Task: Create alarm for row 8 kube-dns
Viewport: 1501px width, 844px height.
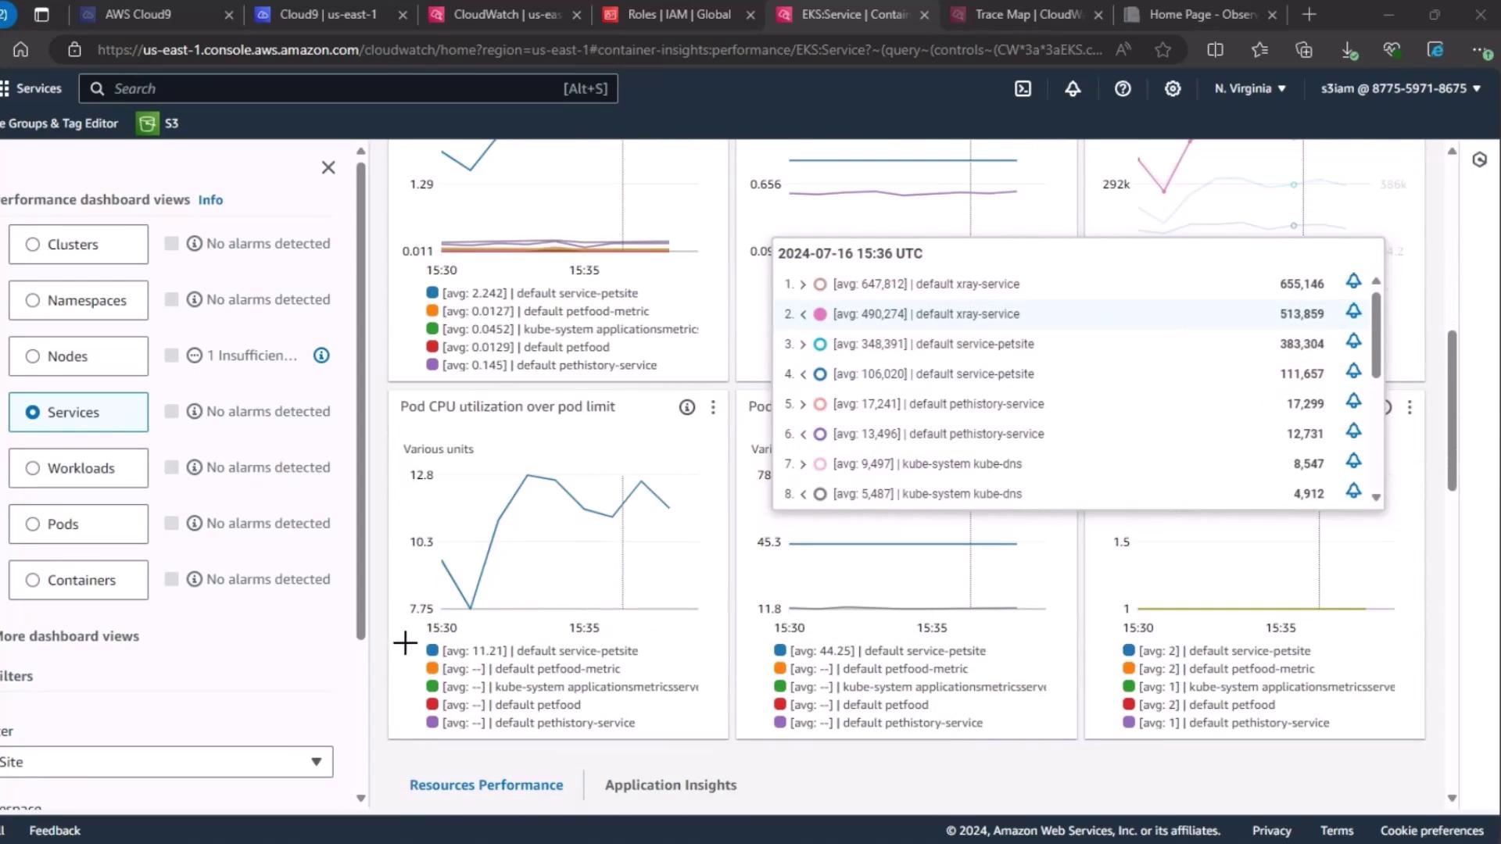Action: 1353,492
